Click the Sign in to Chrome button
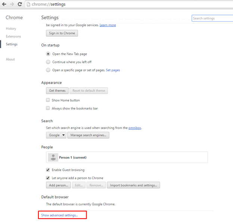Screen dimensions: 233x222 (x=62, y=33)
